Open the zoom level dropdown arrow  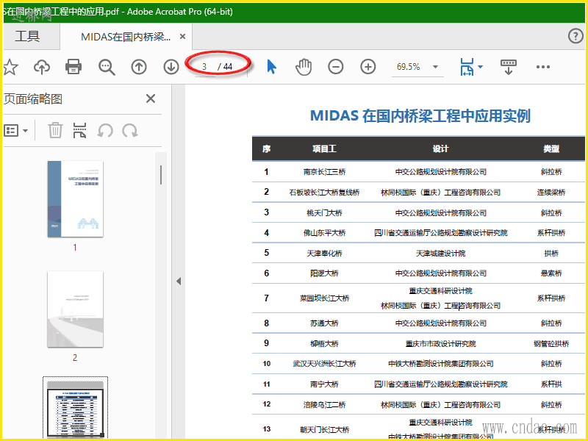click(435, 67)
